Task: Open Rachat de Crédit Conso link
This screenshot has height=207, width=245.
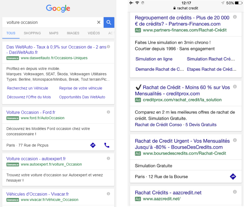Action: click(158, 125)
